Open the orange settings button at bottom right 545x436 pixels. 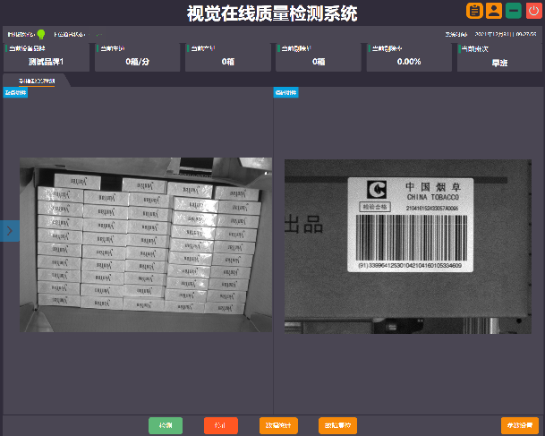click(519, 425)
